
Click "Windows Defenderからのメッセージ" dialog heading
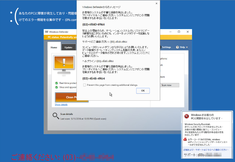click(101, 7)
